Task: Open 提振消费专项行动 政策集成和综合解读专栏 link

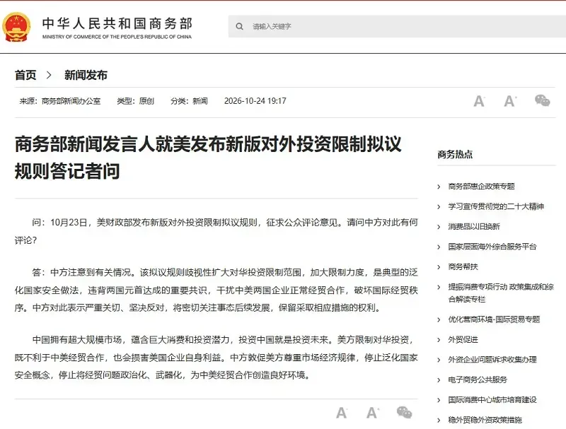Action: coord(501,293)
